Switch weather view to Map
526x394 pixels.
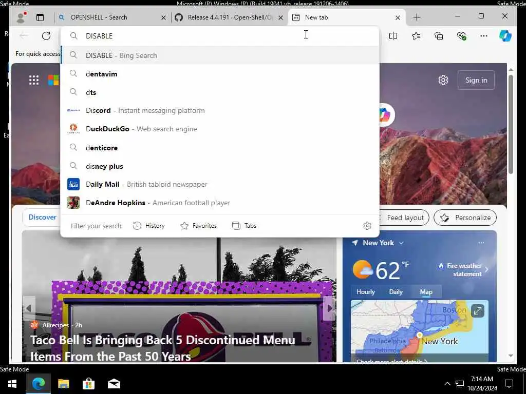[x=426, y=292]
